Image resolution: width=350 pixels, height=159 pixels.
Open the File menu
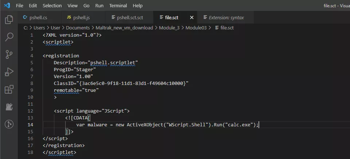click(20, 6)
